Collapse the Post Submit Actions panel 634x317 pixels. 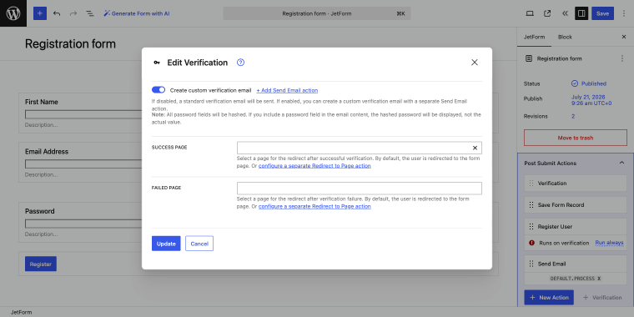click(x=621, y=163)
